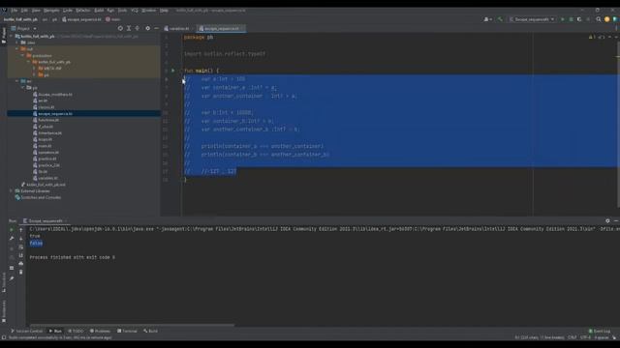This screenshot has width=620, height=348.
Task: Open the Version Control tool window
Action: (26, 331)
